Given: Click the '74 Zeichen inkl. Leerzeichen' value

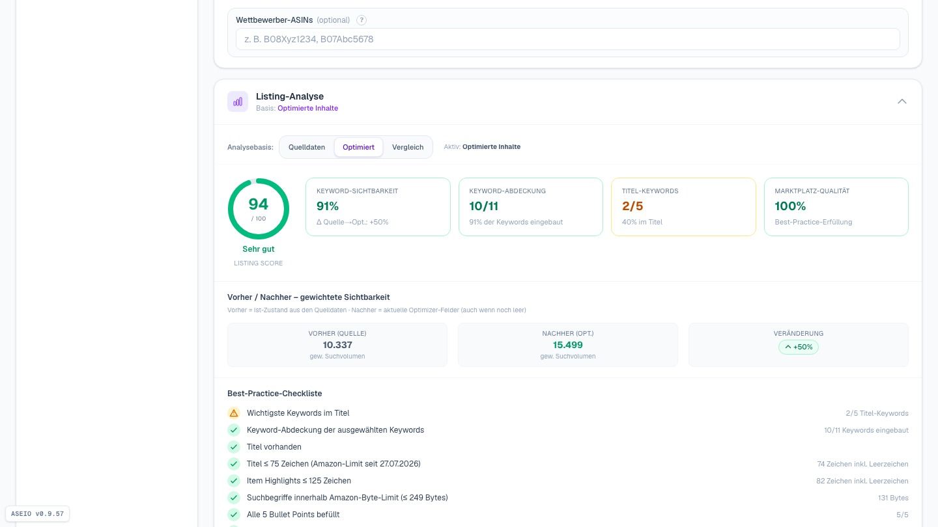Looking at the screenshot, I should [862, 464].
